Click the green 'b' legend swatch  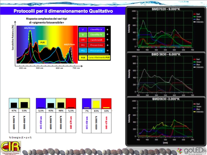83,35
